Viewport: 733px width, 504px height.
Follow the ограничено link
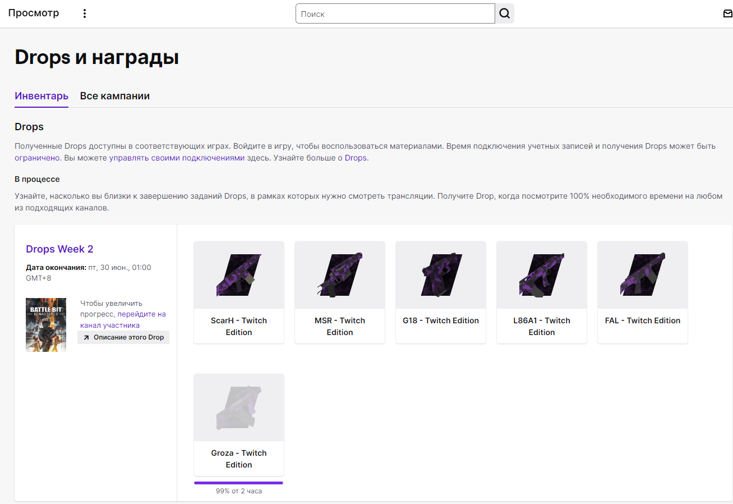pos(37,158)
